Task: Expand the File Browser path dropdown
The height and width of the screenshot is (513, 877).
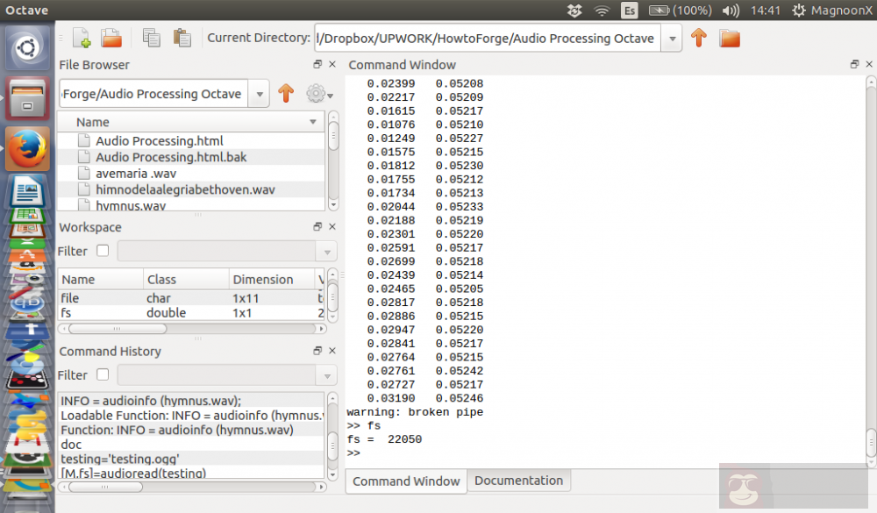Action: [259, 94]
